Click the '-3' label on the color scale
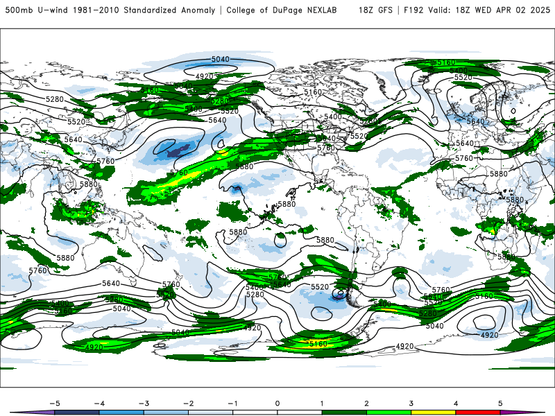Image resolution: width=555 pixels, height=416 pixels. [144, 404]
